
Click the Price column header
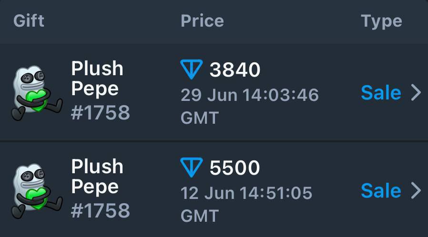(202, 21)
